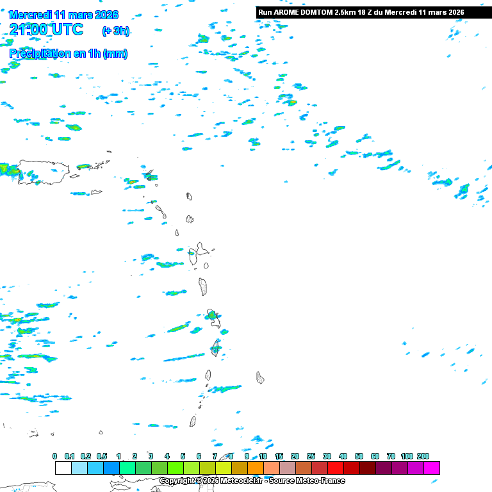
Task: Pick the 0.5 mm blue legend swatch
Action: point(111,468)
